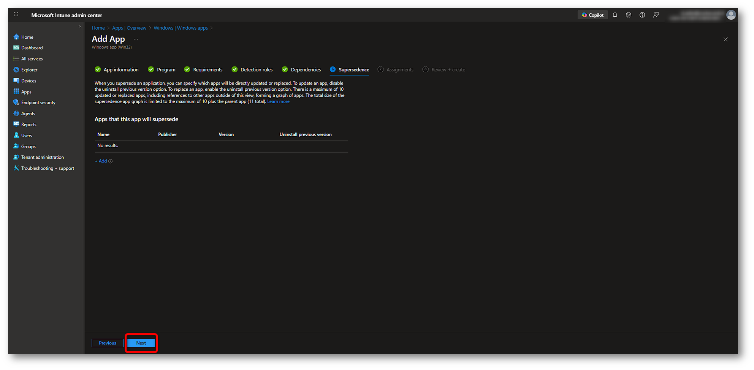Click the Microsoft Intune admin center title
This screenshot has height=370, width=754.
click(x=67, y=15)
